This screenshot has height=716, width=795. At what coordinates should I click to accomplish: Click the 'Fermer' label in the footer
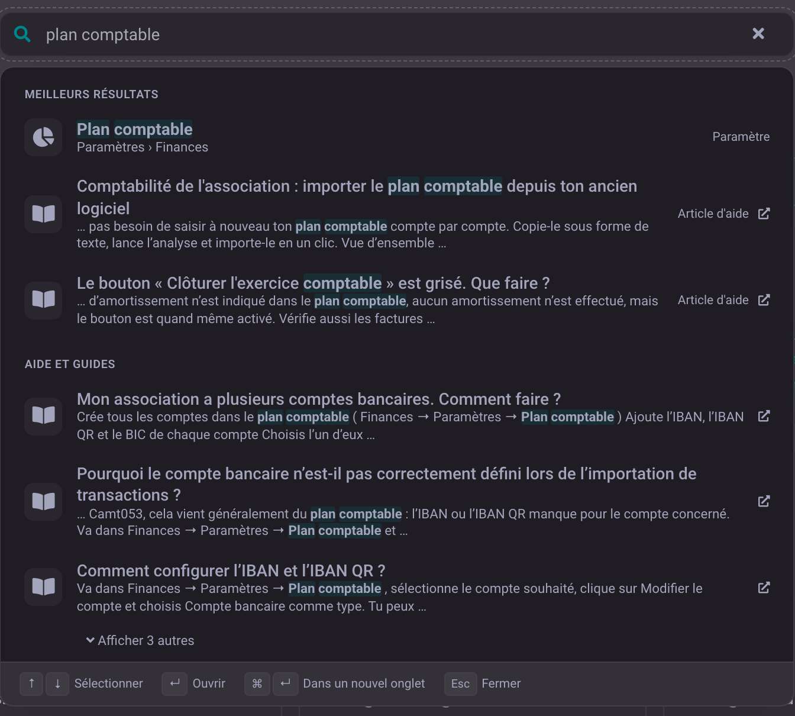(501, 683)
